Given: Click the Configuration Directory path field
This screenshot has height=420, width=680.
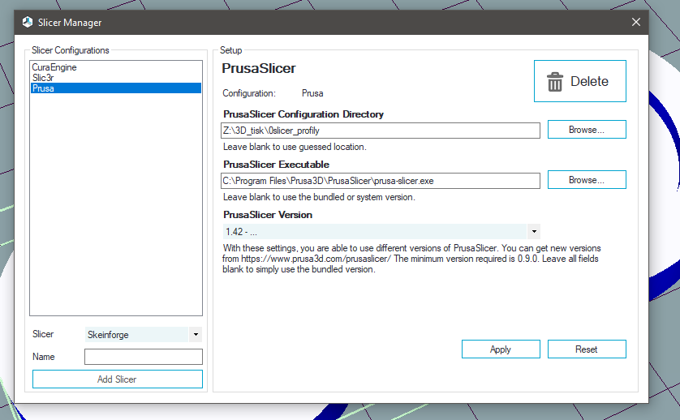Looking at the screenshot, I should coord(380,131).
